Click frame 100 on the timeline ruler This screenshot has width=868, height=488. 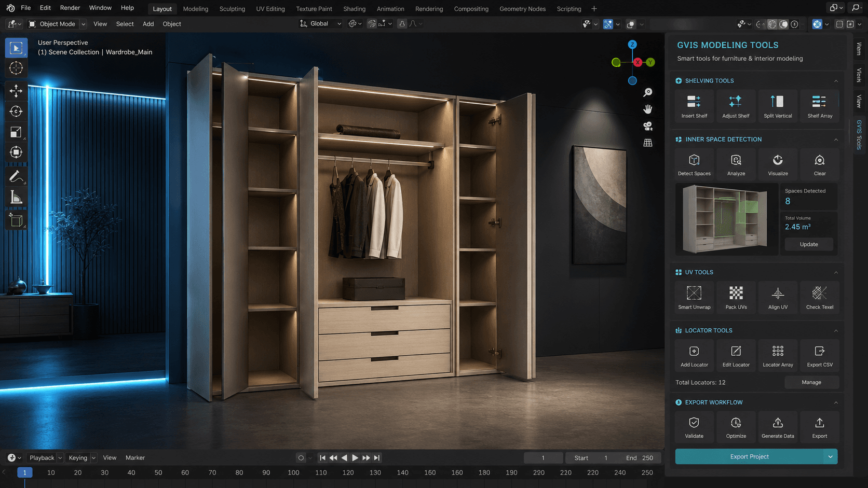pos(293,473)
